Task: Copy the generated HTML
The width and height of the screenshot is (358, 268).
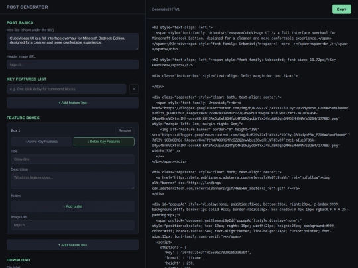Action: [x=341, y=9]
